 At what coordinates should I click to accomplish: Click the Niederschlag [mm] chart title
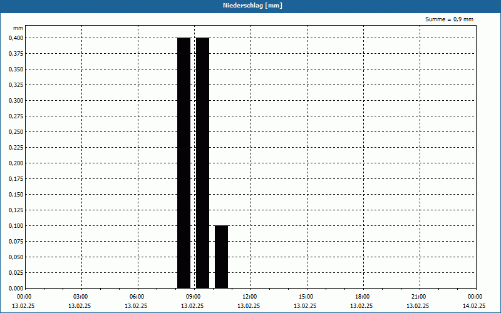[252, 6]
